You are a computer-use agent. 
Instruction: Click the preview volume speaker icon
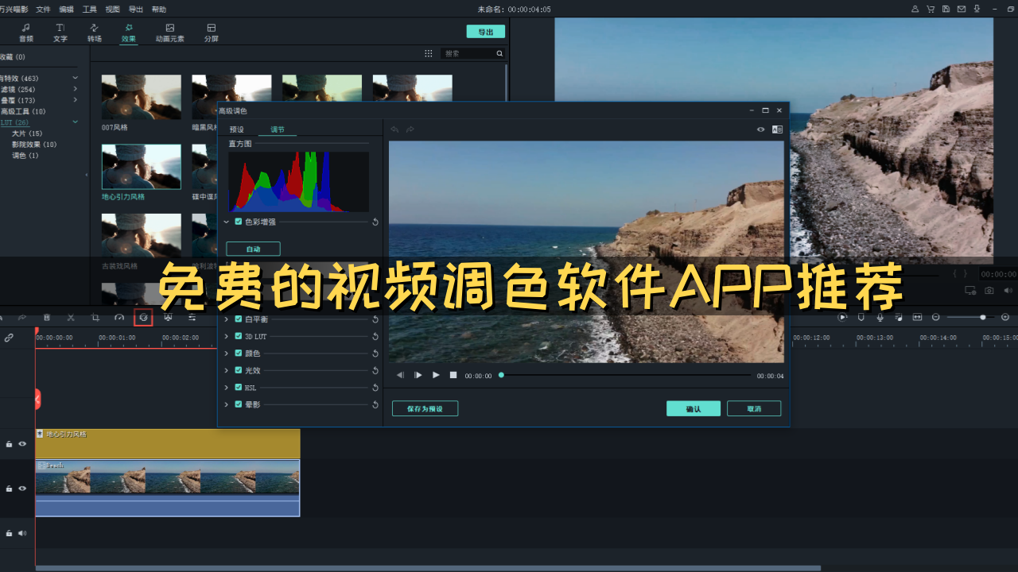coord(1008,291)
